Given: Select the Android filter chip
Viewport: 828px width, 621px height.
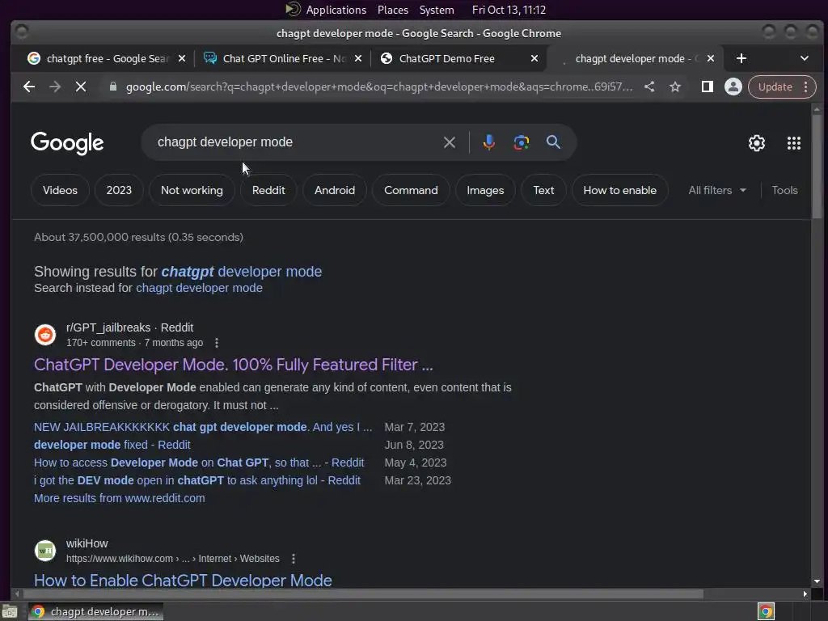Looking at the screenshot, I should [x=335, y=190].
